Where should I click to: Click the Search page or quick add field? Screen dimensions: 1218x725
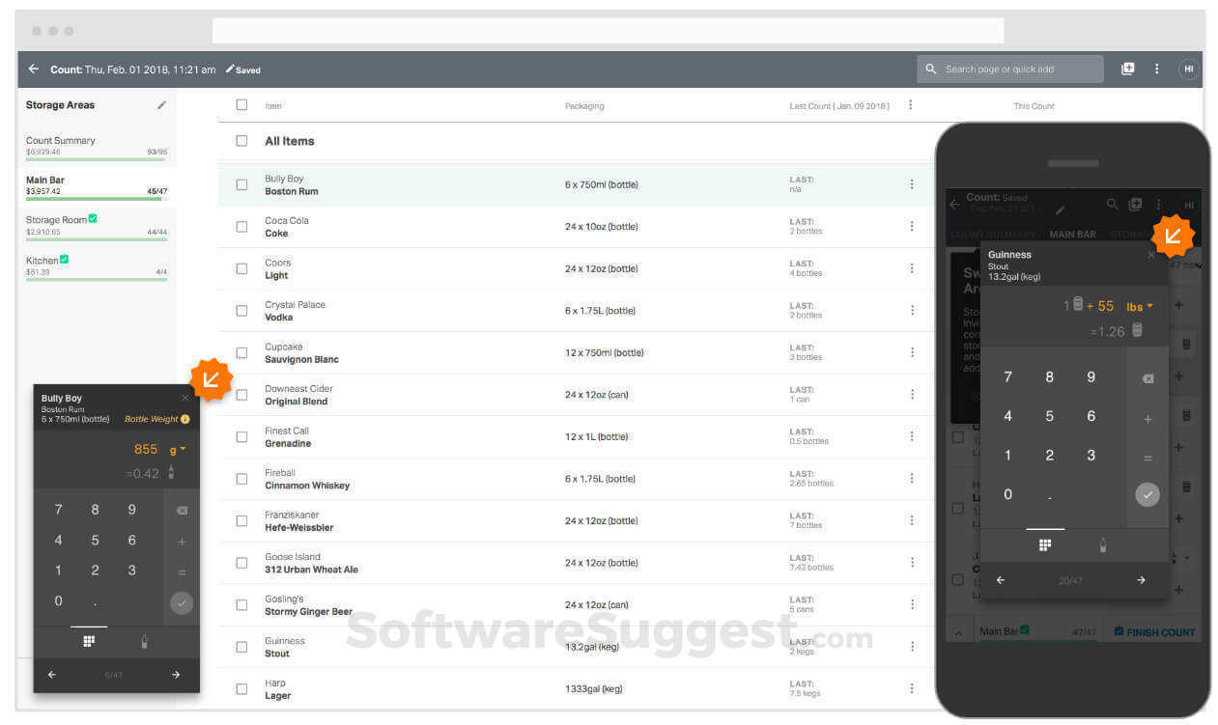1009,69
